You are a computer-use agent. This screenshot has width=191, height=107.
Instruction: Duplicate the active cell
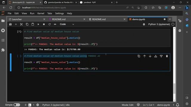[x=139, y=56]
